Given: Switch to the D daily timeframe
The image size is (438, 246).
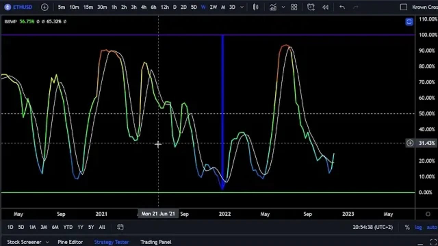Looking at the screenshot, I should pos(175,7).
